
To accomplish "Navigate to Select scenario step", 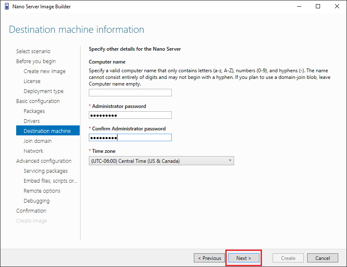I will click(x=33, y=51).
